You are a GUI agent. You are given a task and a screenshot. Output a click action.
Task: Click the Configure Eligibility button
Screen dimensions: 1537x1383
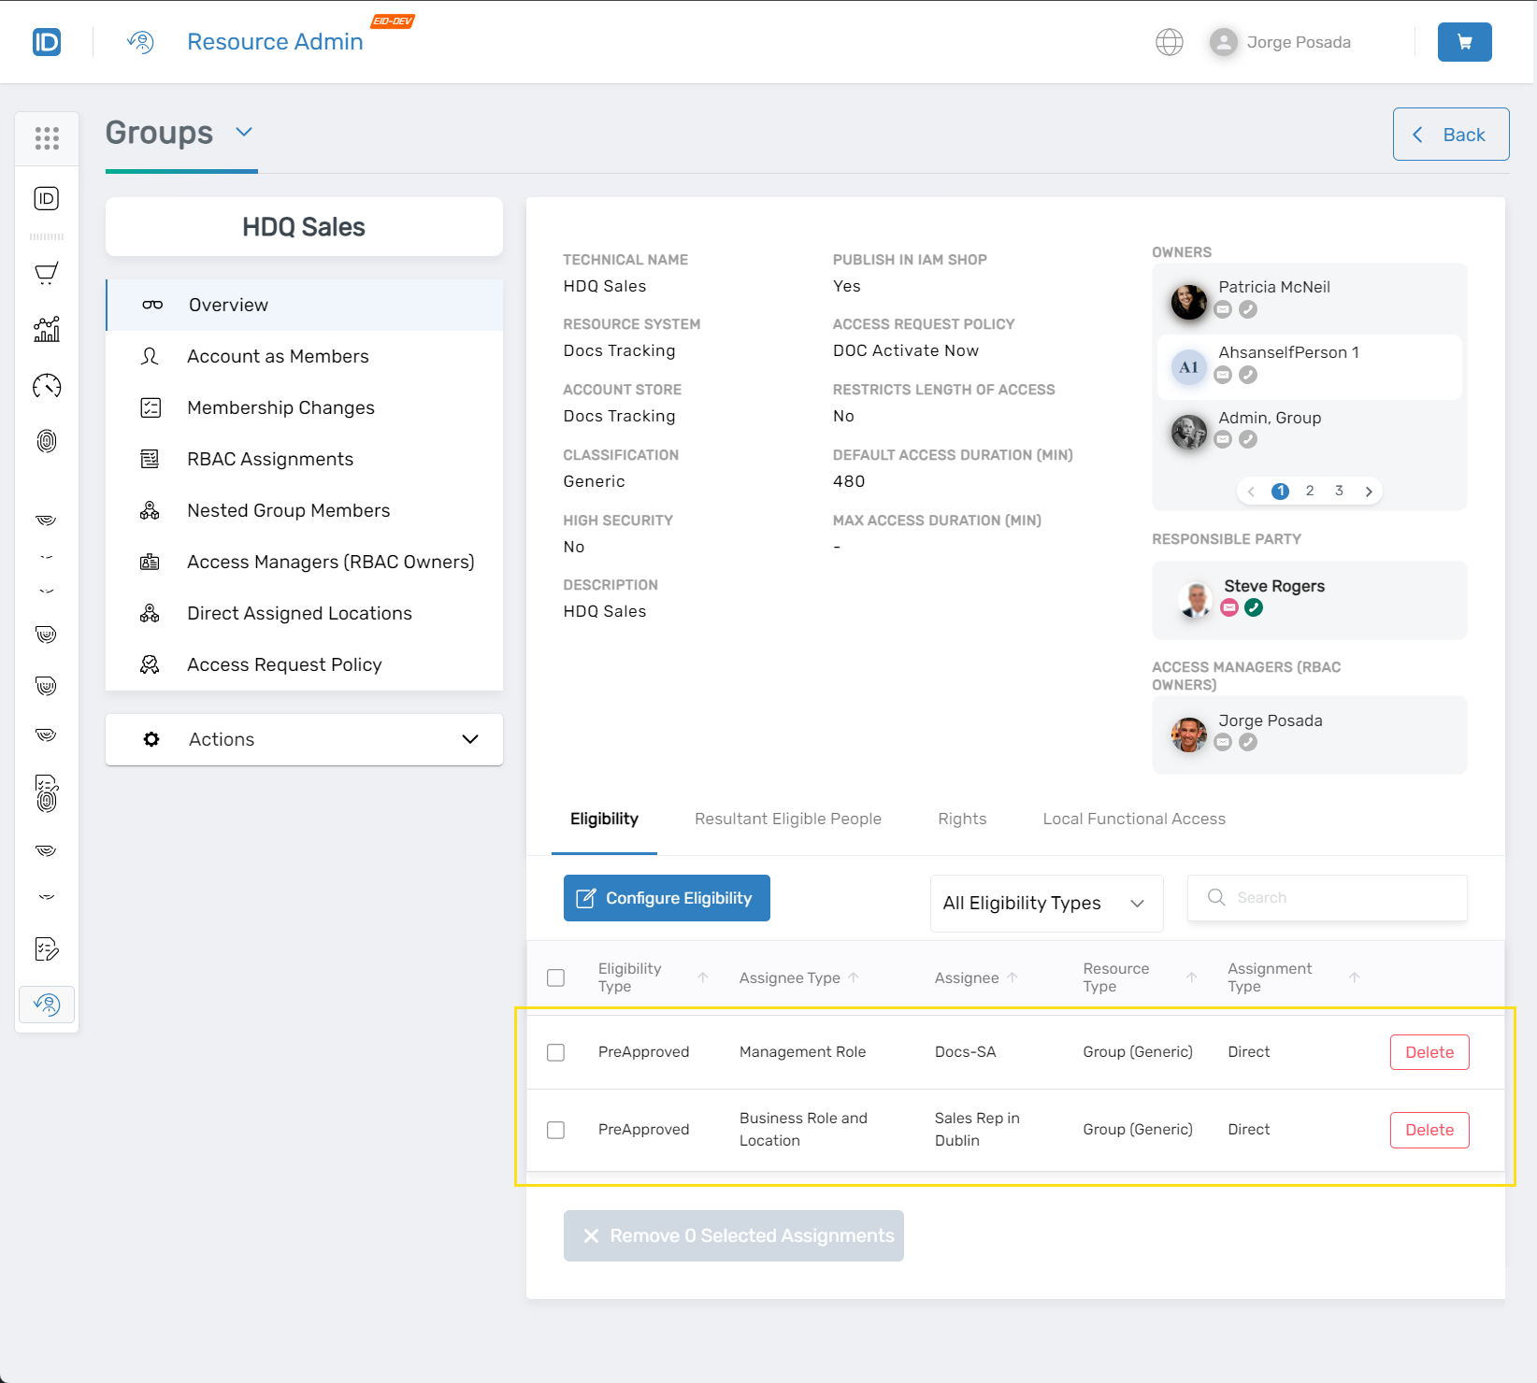(667, 898)
